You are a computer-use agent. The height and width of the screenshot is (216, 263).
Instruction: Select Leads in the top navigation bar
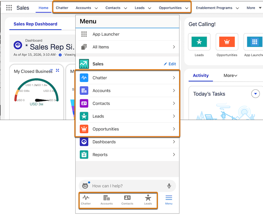tap(139, 8)
